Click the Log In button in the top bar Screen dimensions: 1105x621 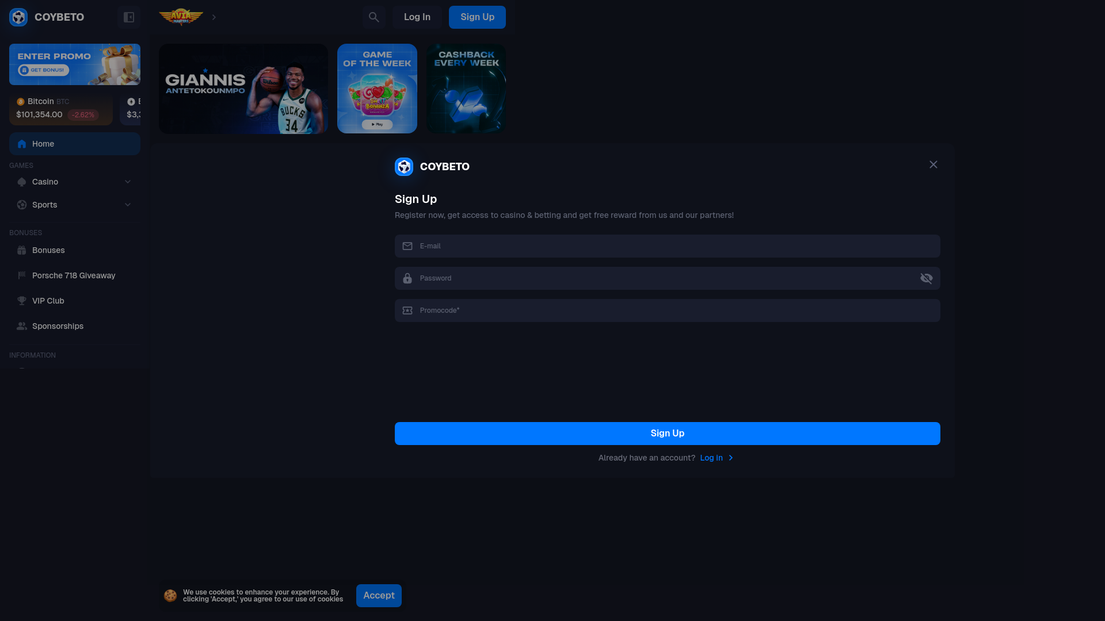tap(417, 17)
